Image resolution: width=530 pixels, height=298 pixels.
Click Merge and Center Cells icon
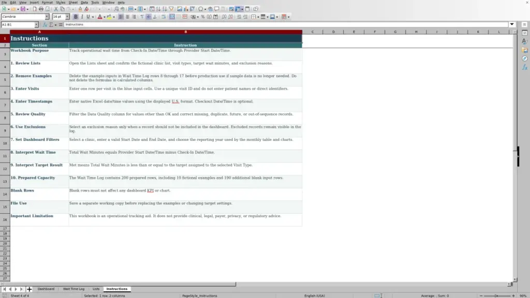coord(172,17)
